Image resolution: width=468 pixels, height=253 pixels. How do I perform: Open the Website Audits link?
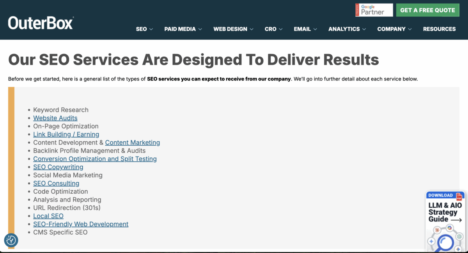pyautogui.click(x=55, y=118)
